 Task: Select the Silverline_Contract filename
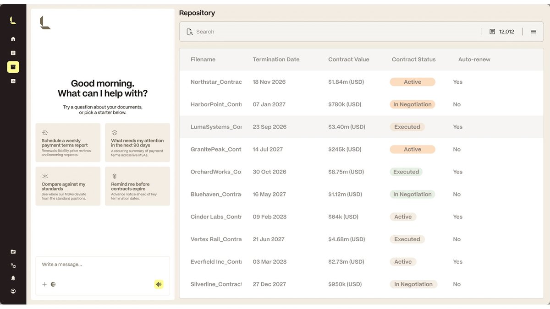216,284
